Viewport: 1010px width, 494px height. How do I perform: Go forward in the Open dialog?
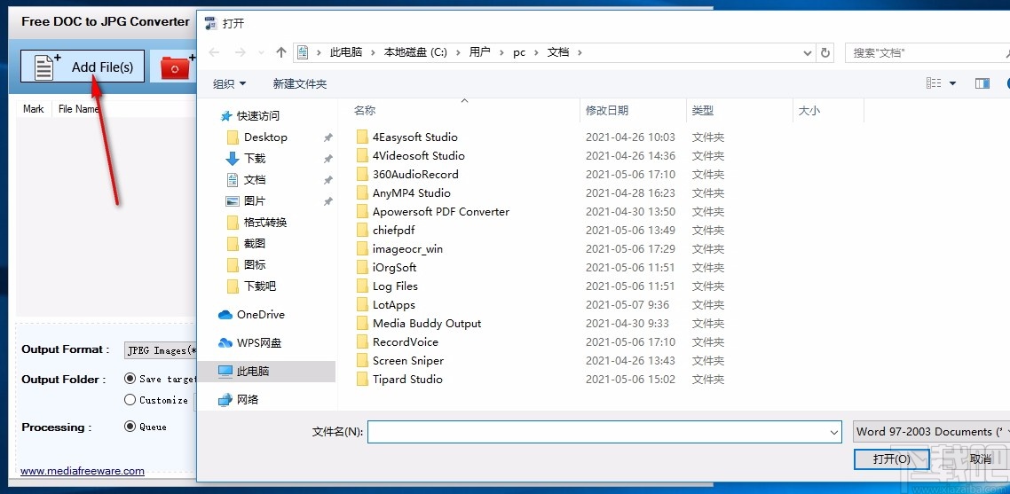point(239,52)
